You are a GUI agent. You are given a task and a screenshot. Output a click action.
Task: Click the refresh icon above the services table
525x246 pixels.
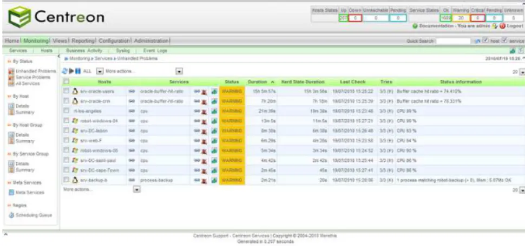[x=65, y=71]
